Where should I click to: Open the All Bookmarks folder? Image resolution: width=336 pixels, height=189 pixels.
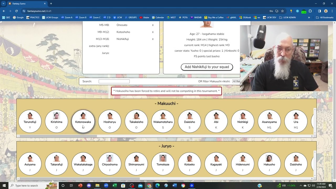[325, 18]
